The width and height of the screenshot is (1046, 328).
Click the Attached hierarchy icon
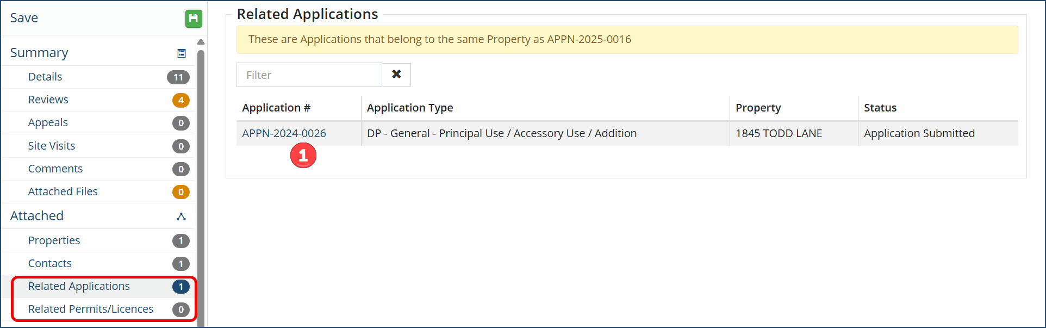[x=182, y=216]
